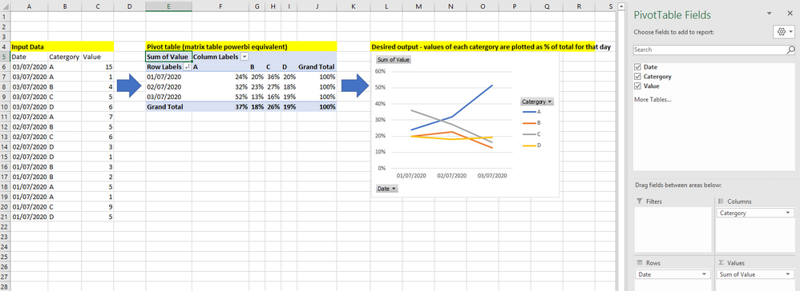
Task: Close the PivotTable Fields pane
Action: click(790, 14)
